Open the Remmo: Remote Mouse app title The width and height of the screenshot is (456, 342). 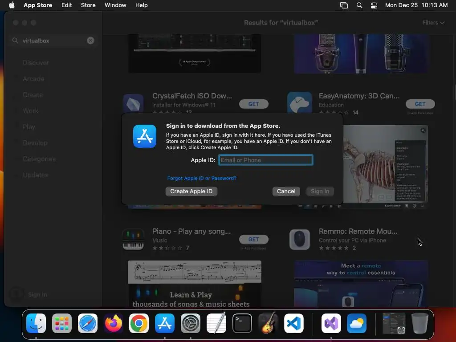(358, 231)
